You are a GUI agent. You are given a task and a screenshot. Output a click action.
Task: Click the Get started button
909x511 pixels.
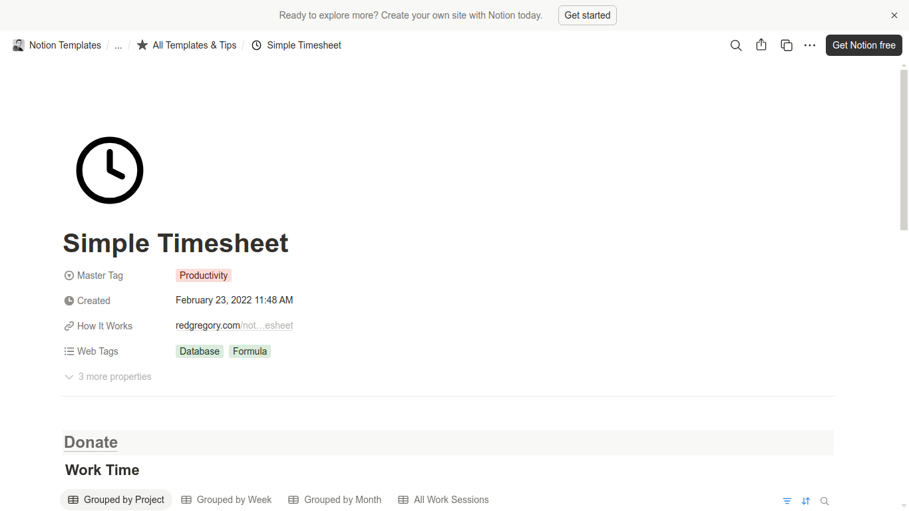click(588, 15)
